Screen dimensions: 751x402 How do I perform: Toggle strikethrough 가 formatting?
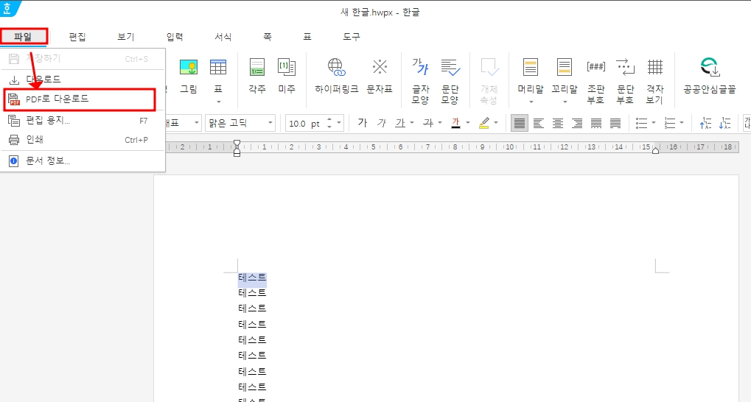[428, 123]
